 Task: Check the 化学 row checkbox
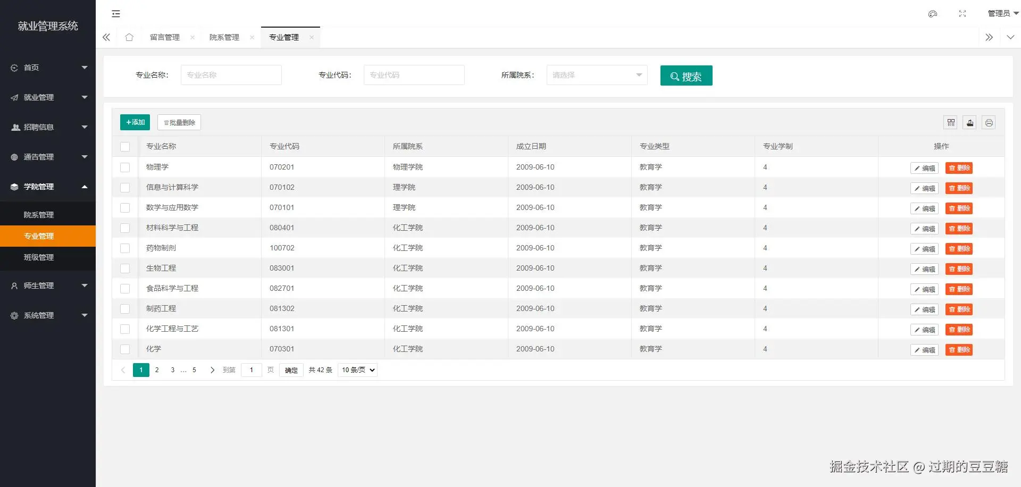coord(125,349)
